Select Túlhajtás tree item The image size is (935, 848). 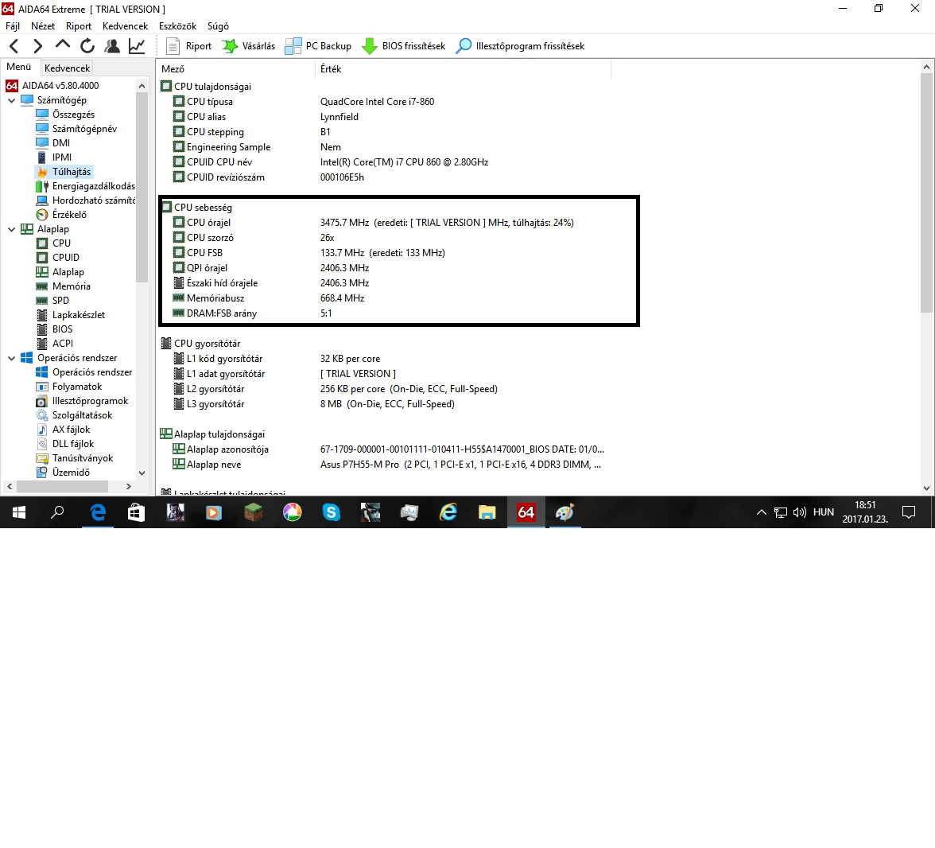click(x=72, y=172)
